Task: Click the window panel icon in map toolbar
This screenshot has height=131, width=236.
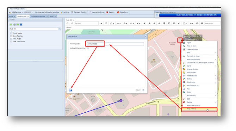Action: (x=169, y=24)
